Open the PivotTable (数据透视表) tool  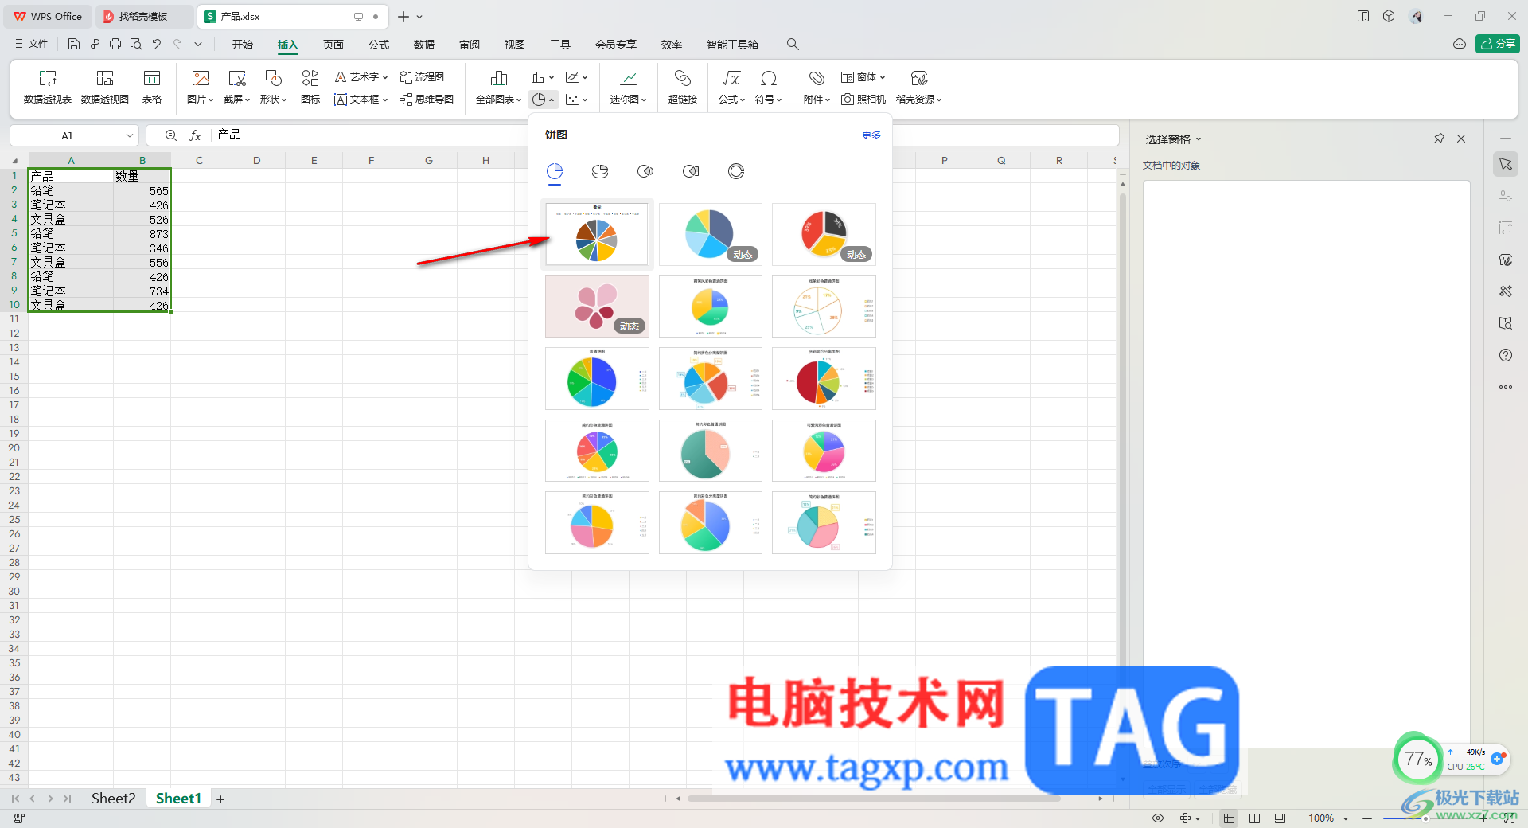[48, 87]
